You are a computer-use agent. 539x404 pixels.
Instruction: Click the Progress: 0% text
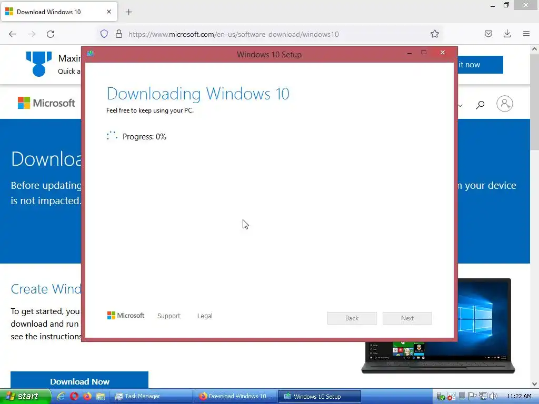tap(144, 137)
